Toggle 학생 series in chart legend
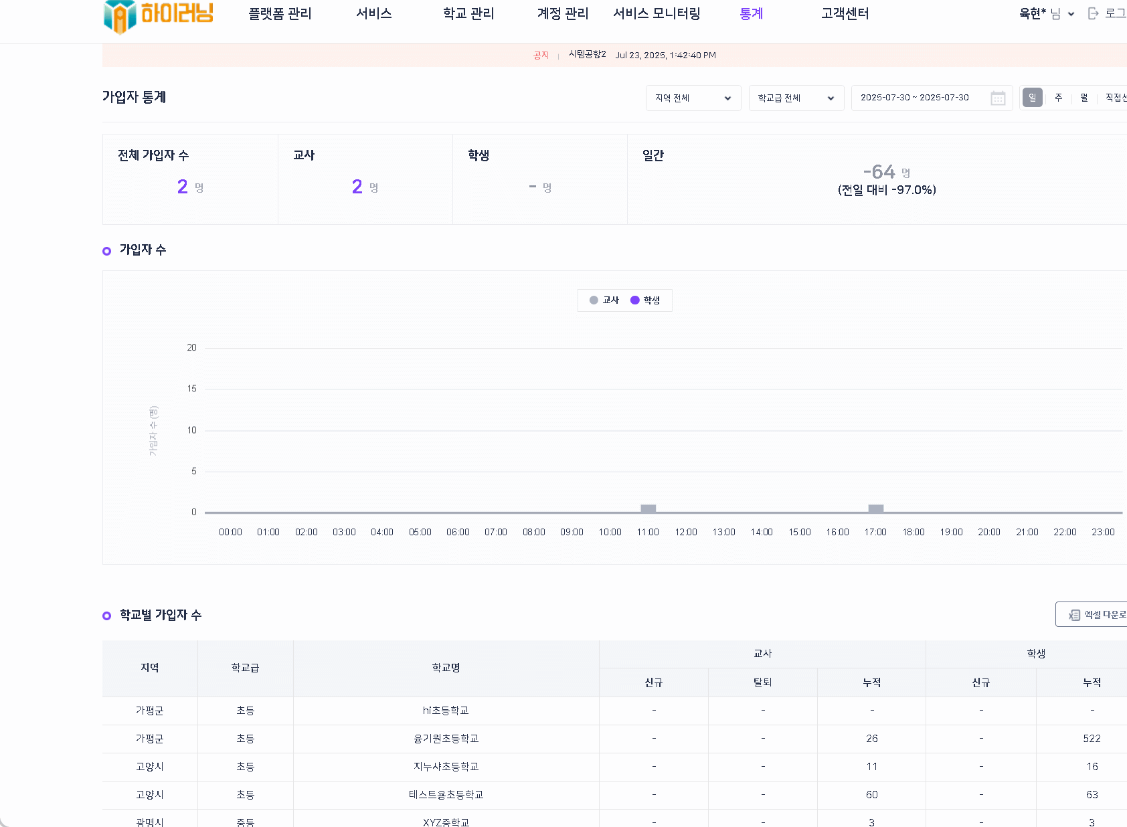Viewport: 1127px width, 827px height. coord(645,300)
